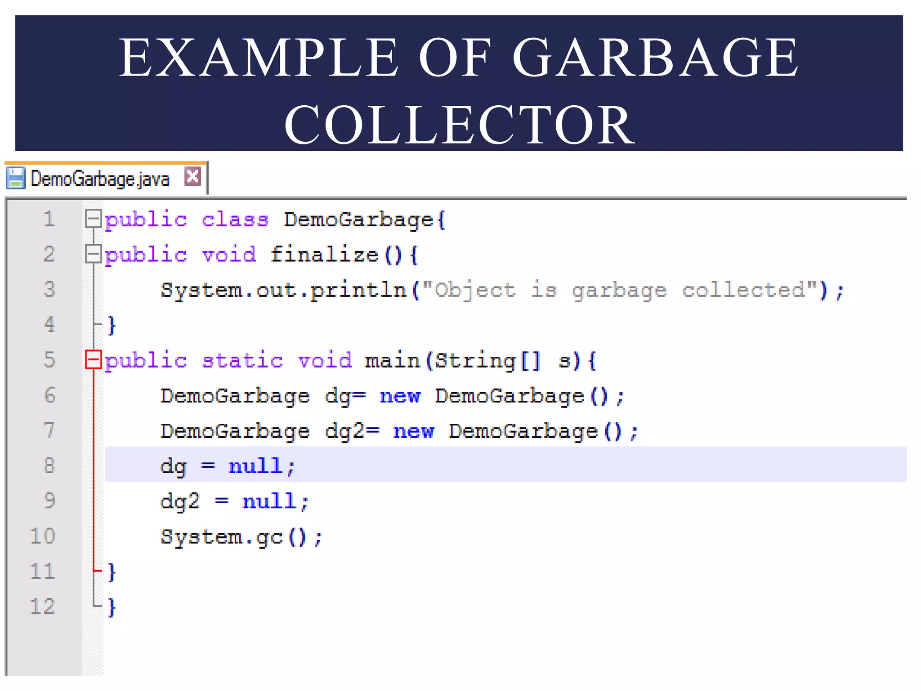Select line number 8 in margin
Image resolution: width=921 pixels, height=691 pixels.
point(49,465)
